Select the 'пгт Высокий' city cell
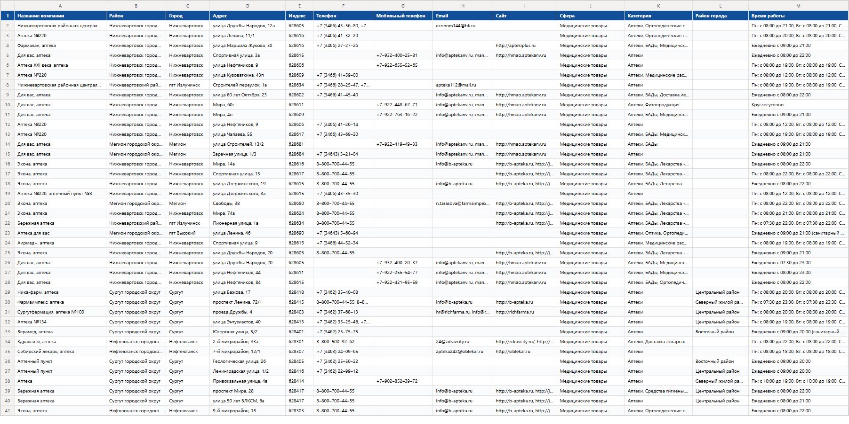This screenshot has height=424, width=849. 188,233
